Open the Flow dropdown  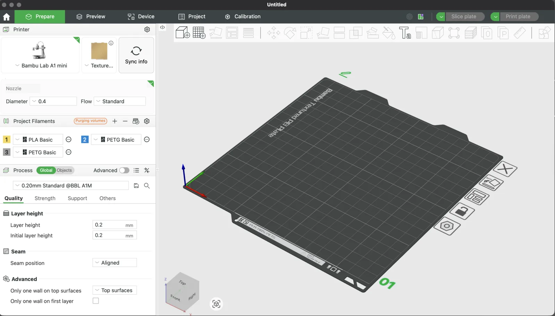119,101
